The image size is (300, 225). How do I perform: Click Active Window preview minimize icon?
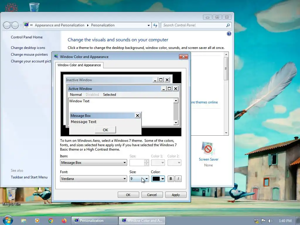[x=163, y=88]
